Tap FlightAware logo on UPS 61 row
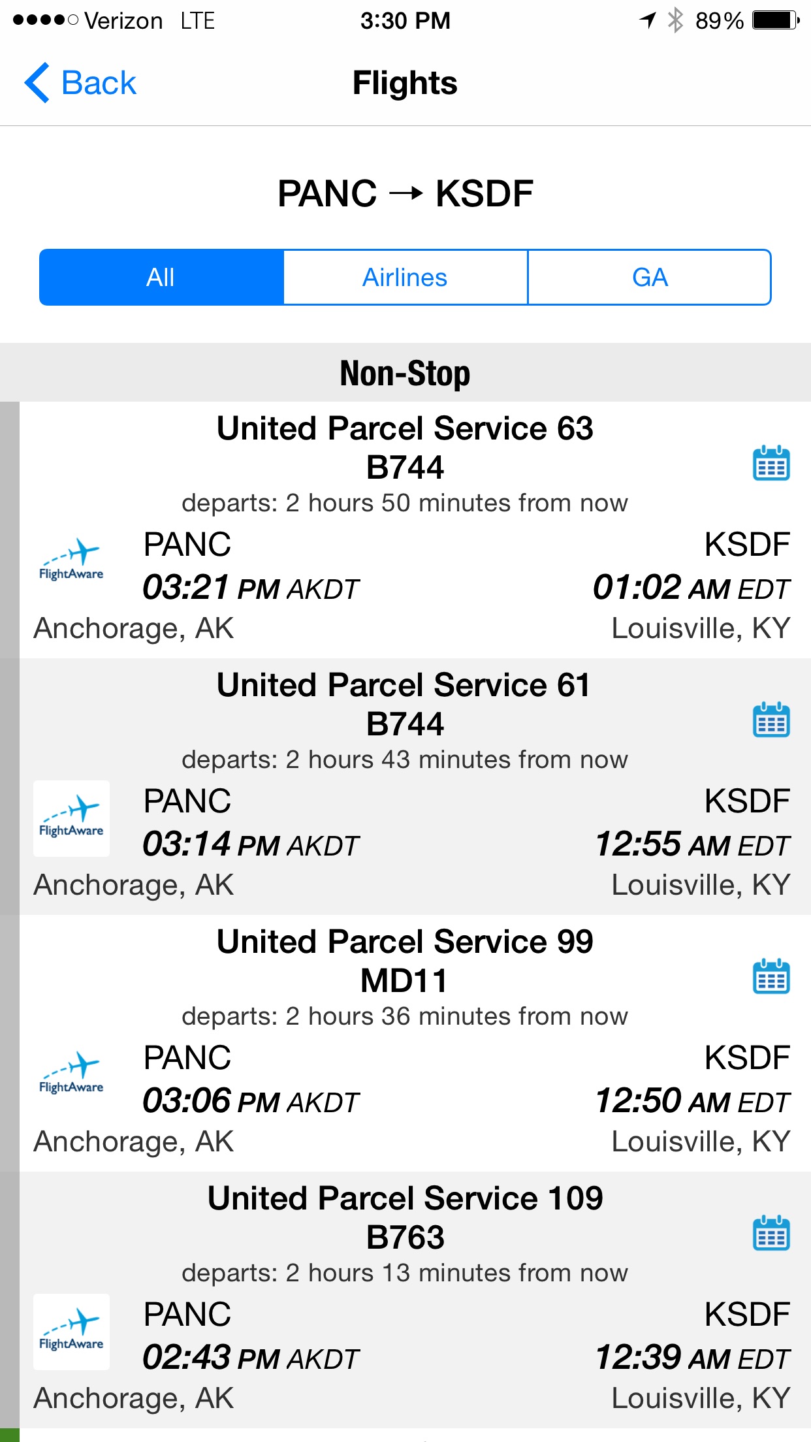Image resolution: width=811 pixels, height=1442 pixels. click(72, 818)
